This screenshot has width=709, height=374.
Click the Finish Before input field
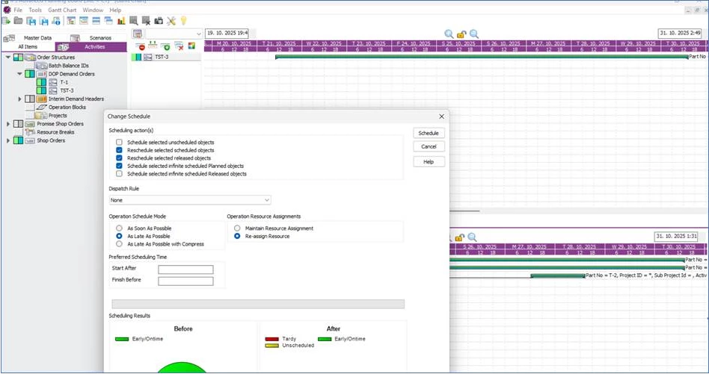click(185, 281)
